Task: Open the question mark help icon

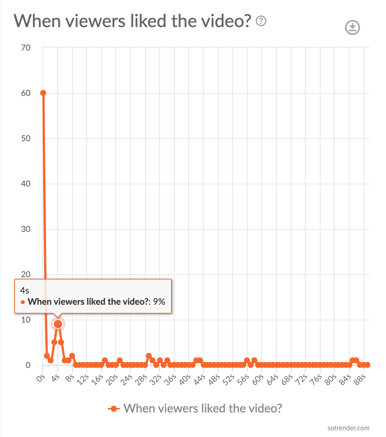Action: (x=261, y=21)
